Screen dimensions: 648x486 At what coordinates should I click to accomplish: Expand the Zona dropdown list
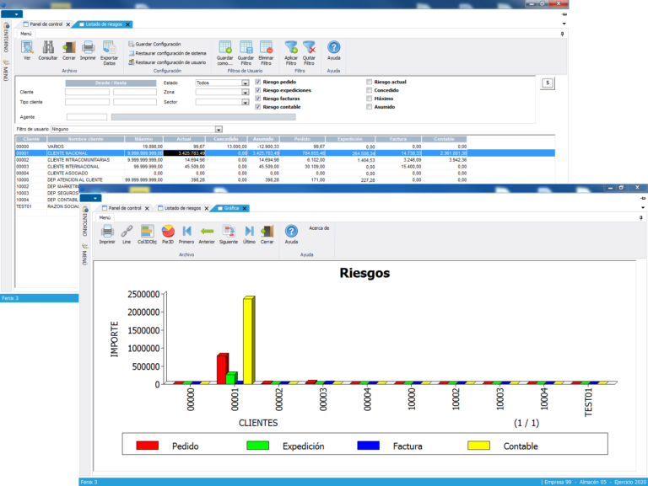pos(246,93)
